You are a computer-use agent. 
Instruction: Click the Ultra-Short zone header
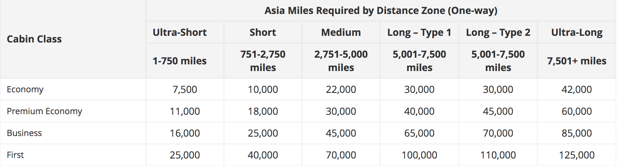click(x=180, y=32)
